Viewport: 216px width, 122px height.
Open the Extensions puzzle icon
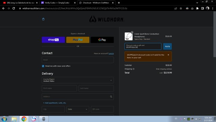click(x=197, y=8)
